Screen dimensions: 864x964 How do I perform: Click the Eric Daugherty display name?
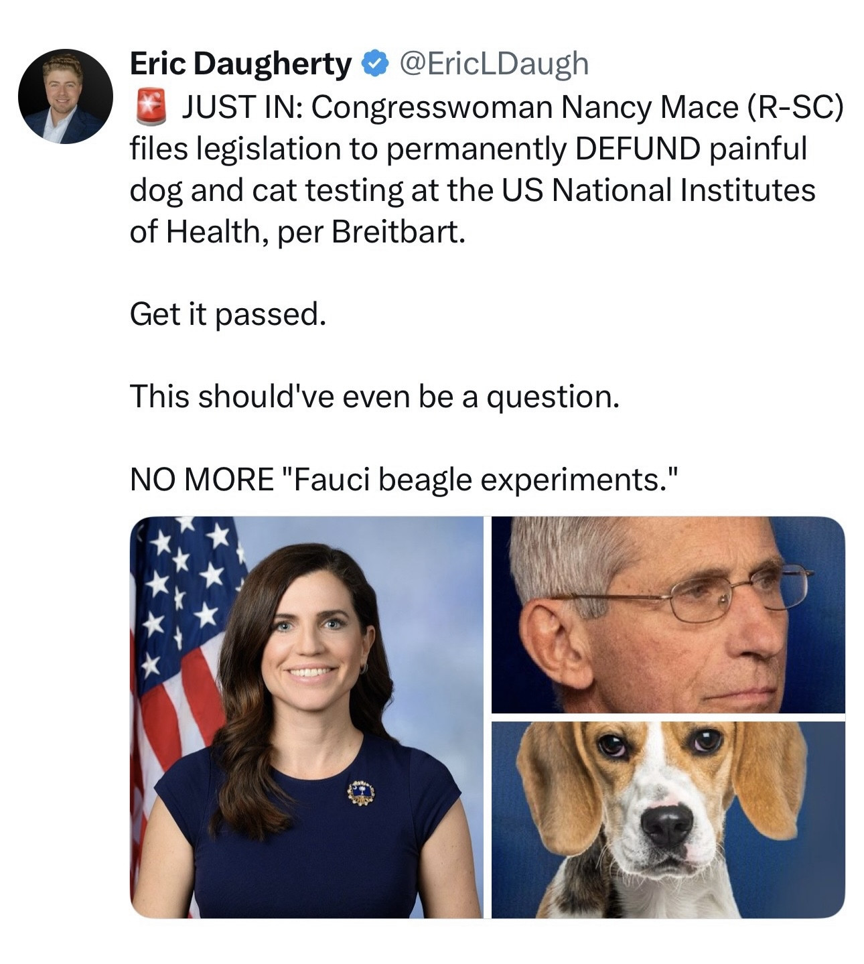(x=240, y=64)
